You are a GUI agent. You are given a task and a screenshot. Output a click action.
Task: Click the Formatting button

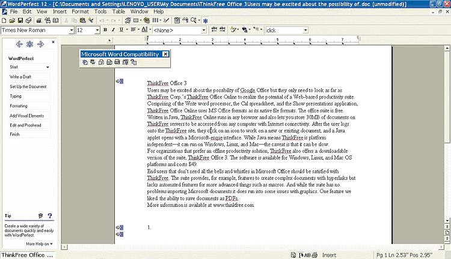(29, 106)
